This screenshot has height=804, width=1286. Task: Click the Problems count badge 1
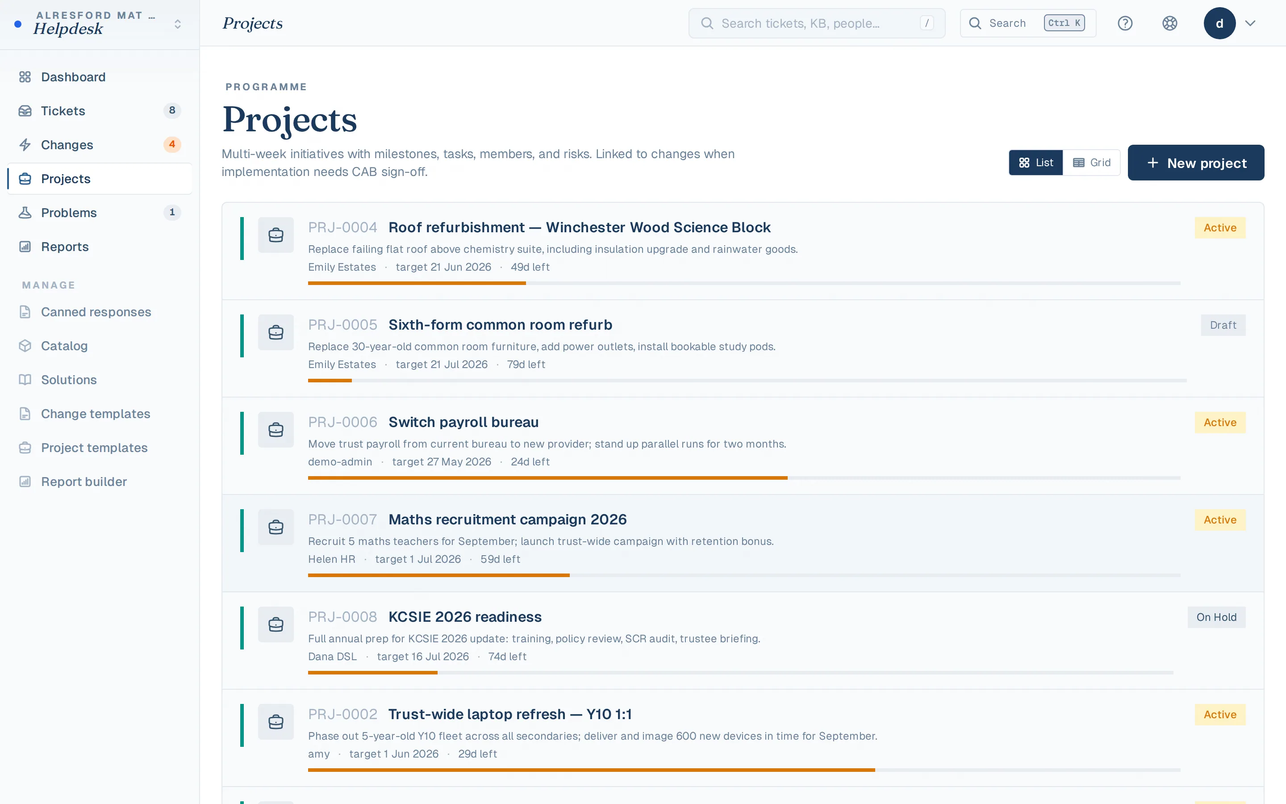[172, 213]
